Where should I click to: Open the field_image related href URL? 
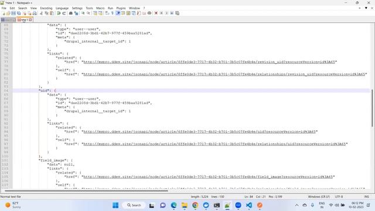208,177
